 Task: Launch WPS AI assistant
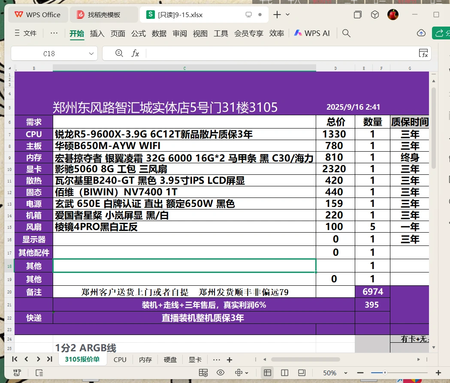(312, 33)
